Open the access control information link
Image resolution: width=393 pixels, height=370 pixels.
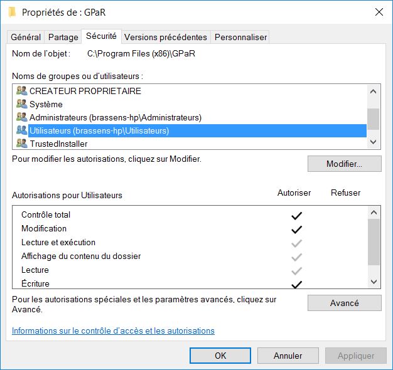point(113,330)
